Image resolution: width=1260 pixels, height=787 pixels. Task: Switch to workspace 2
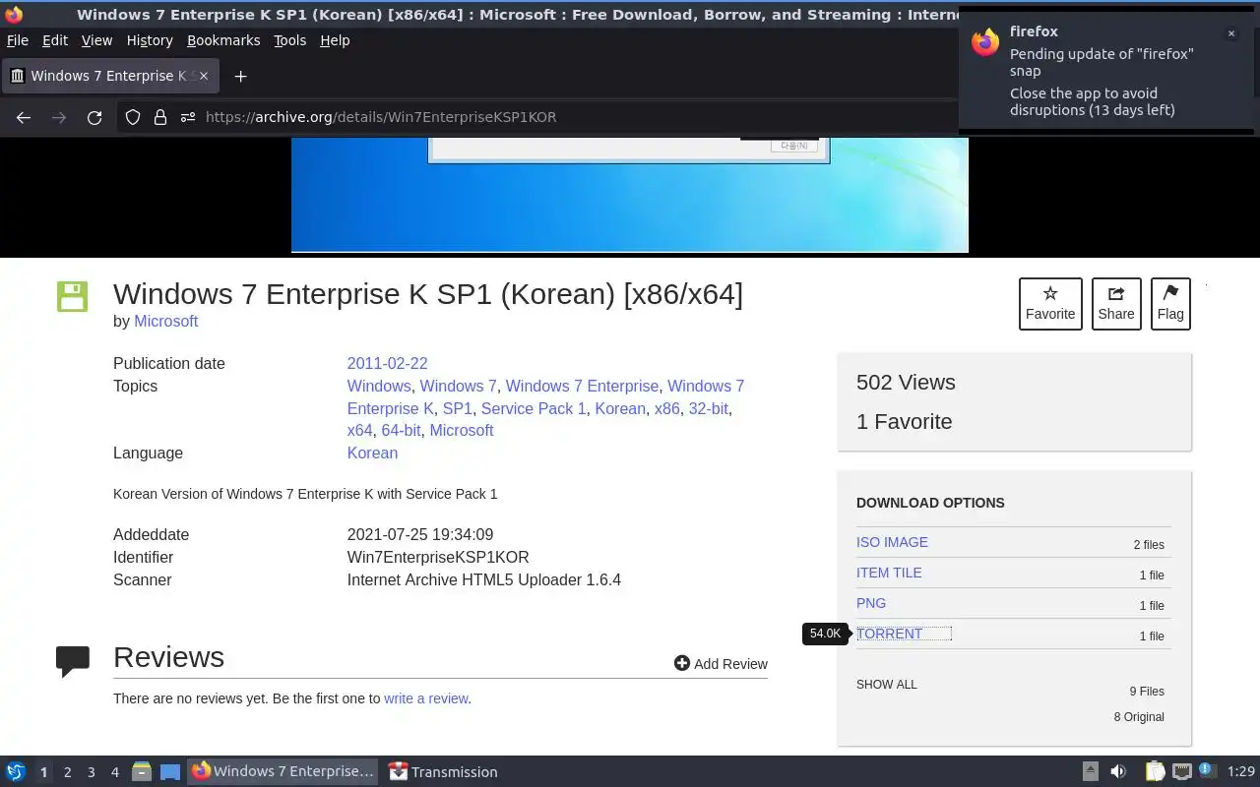point(67,772)
